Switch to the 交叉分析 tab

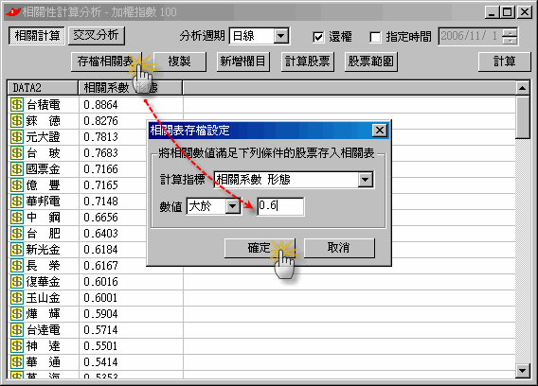point(96,36)
